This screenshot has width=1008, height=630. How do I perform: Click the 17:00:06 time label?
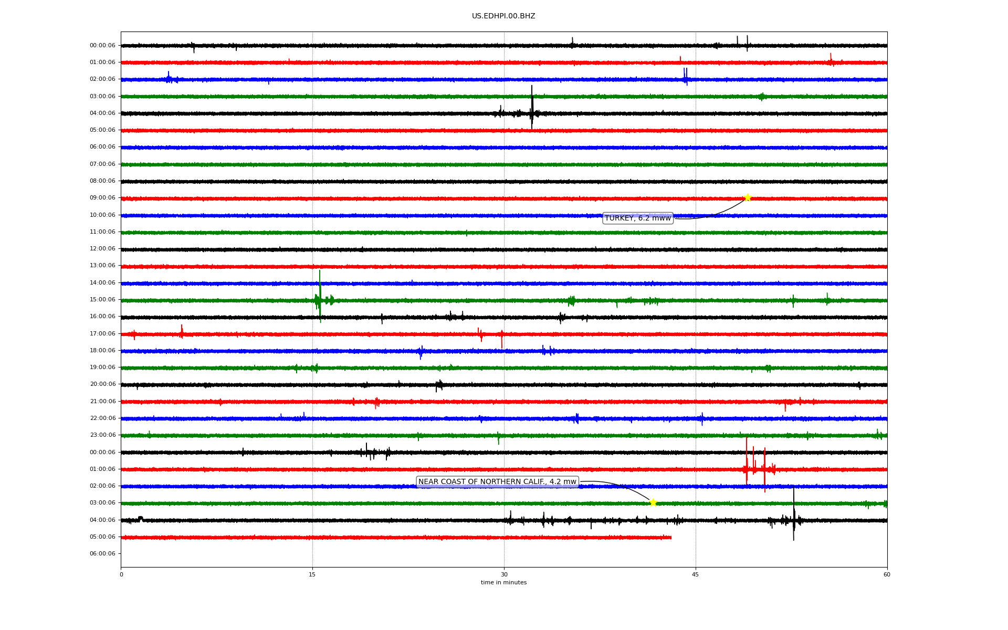[x=102, y=334]
